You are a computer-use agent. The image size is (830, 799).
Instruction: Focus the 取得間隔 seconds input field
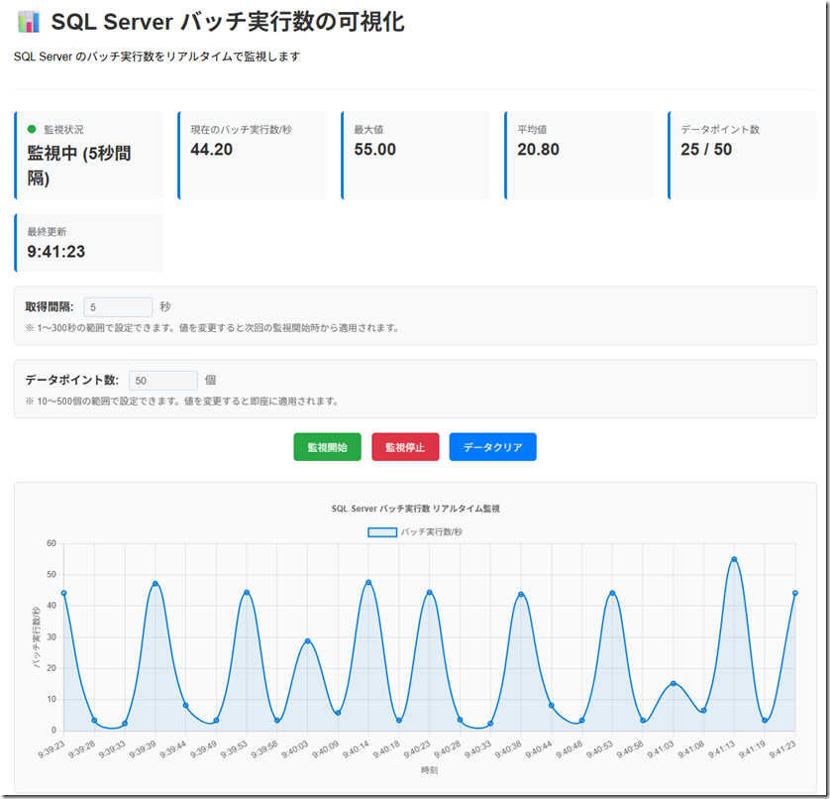point(118,307)
